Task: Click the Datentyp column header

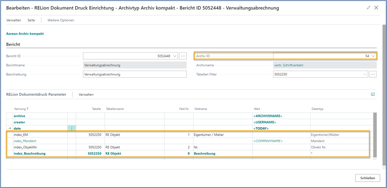Action: pos(317,109)
